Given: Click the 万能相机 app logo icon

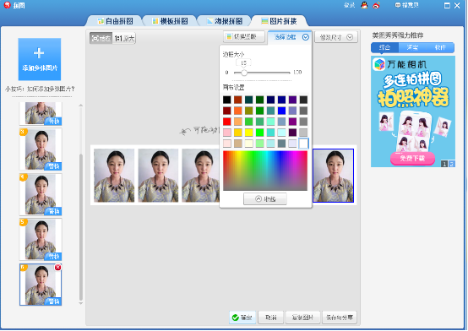Looking at the screenshot, I should (x=379, y=64).
